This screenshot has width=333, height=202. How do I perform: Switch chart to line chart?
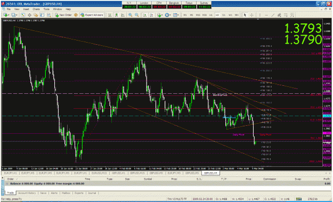(x=123, y=15)
